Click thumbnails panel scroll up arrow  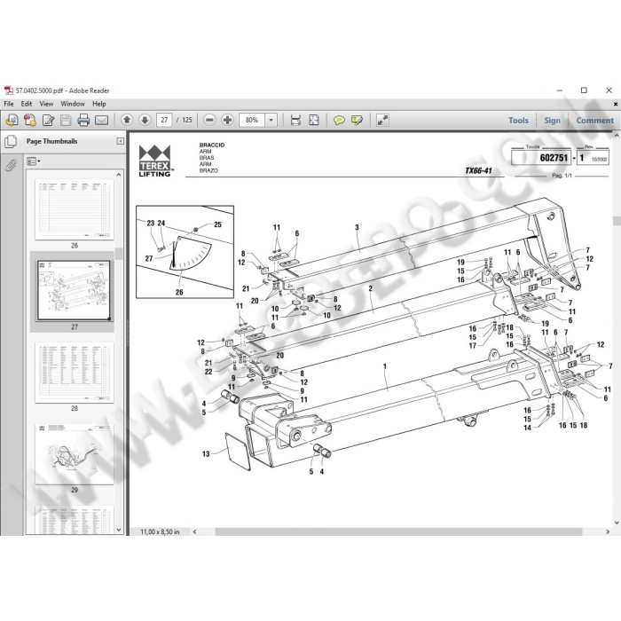[119, 174]
